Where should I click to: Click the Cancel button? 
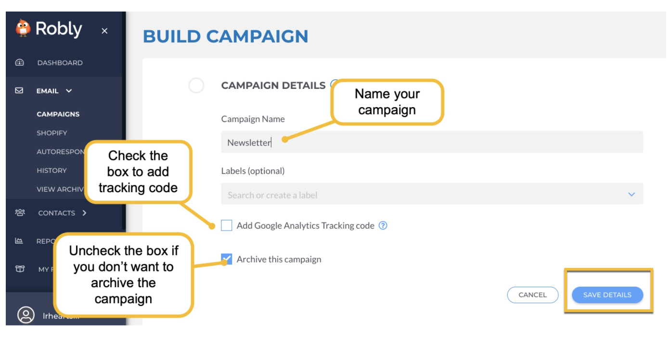pyautogui.click(x=533, y=295)
